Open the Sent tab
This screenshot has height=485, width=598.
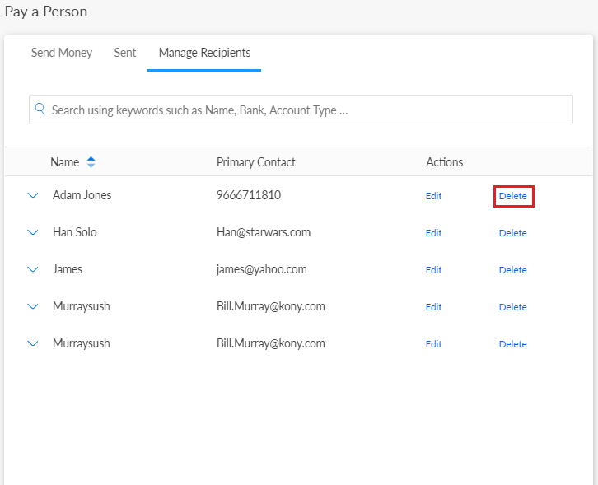tap(125, 53)
